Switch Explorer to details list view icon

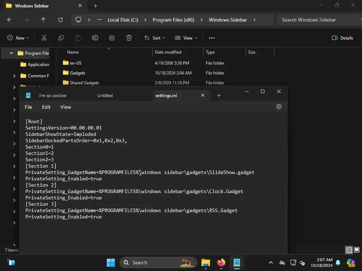point(349,250)
